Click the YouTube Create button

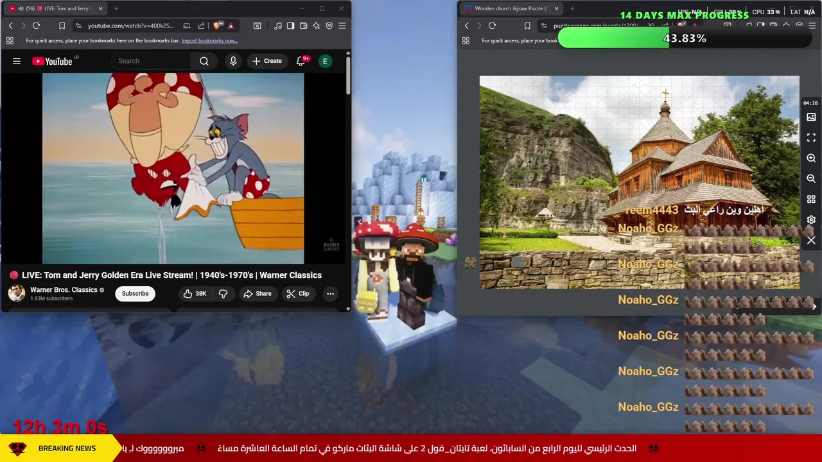tap(267, 61)
